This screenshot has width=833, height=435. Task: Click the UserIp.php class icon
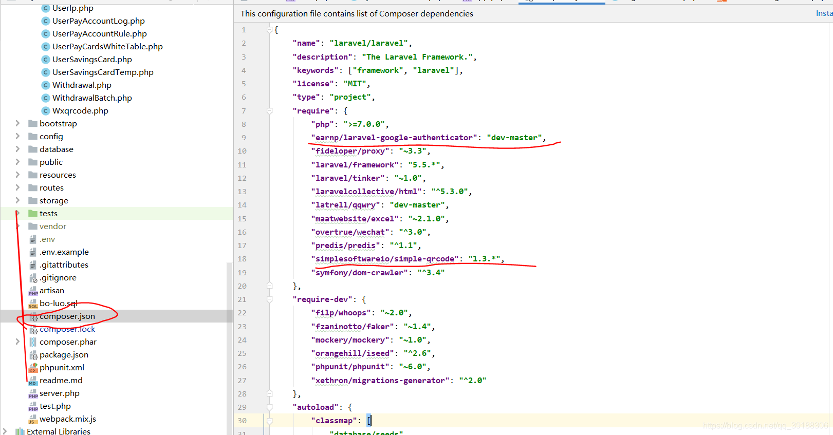pyautogui.click(x=46, y=8)
